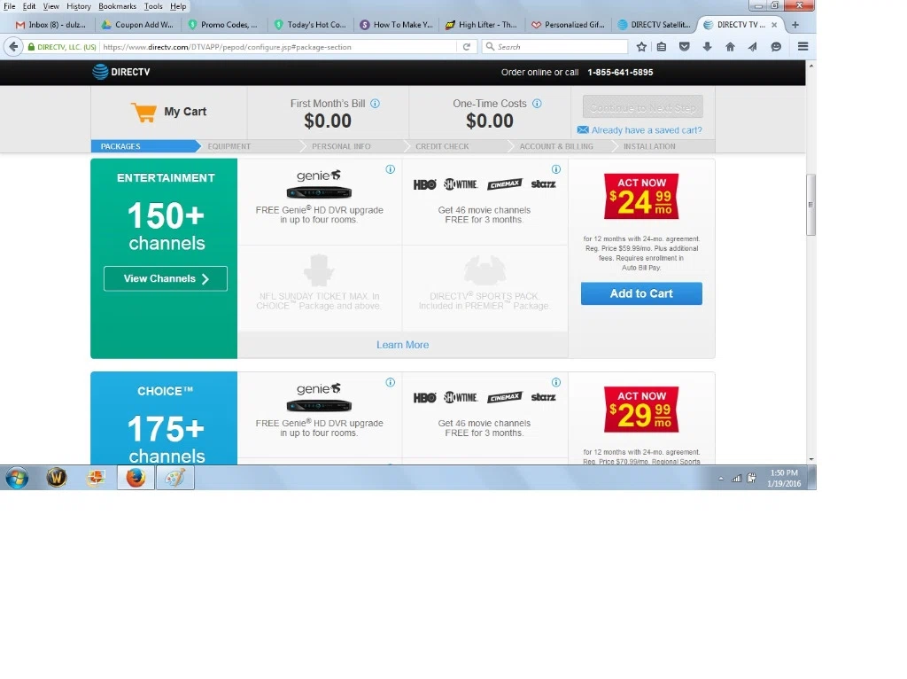Open Genie info icon in Choice package
Viewport: 907px width, 679px height.
point(391,382)
